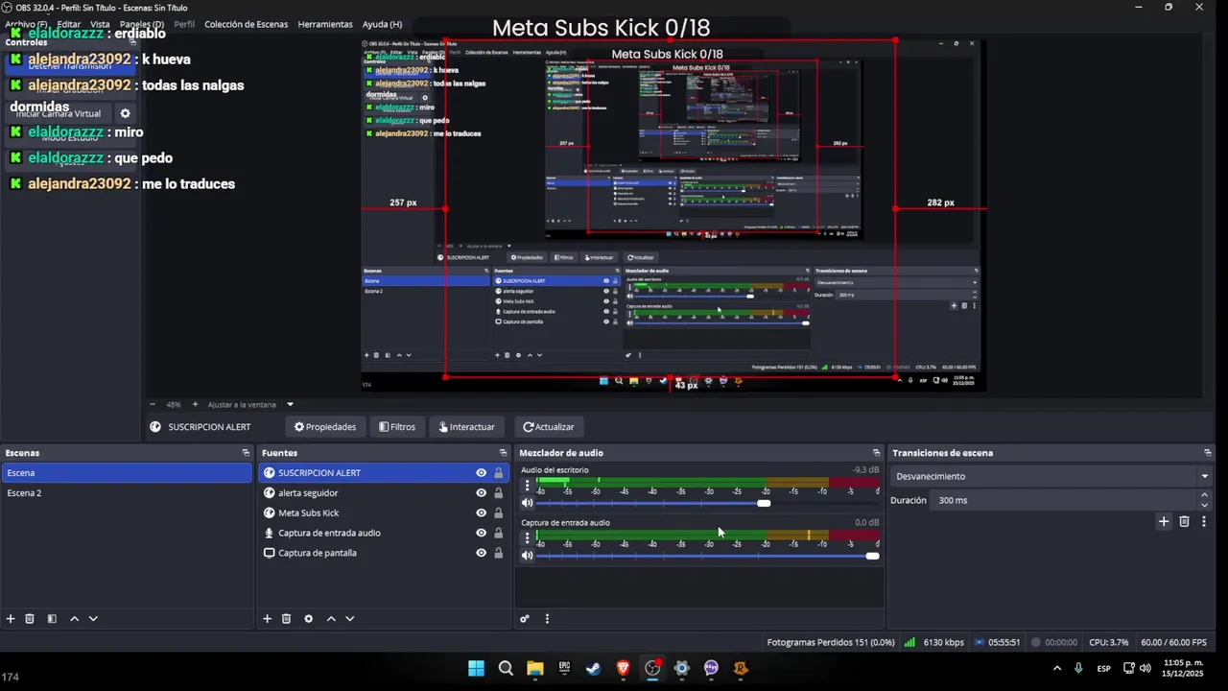Adjust Audio del escritorio volume slider
This screenshot has width=1228, height=691.
pos(764,503)
